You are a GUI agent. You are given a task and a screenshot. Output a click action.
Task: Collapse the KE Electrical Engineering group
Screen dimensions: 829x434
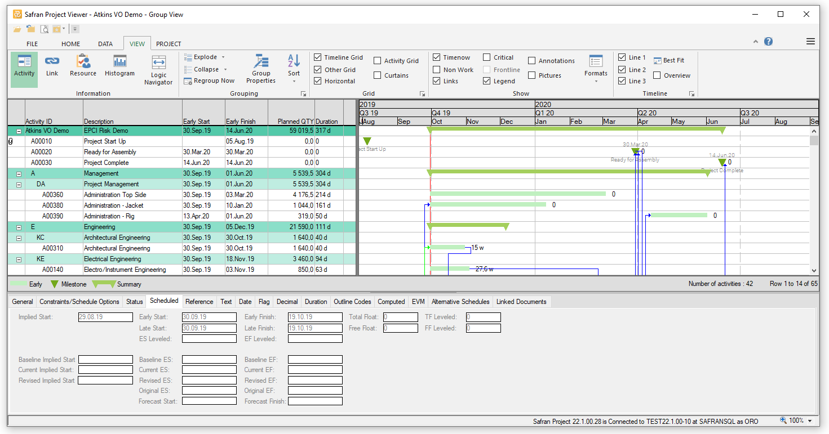coord(19,259)
